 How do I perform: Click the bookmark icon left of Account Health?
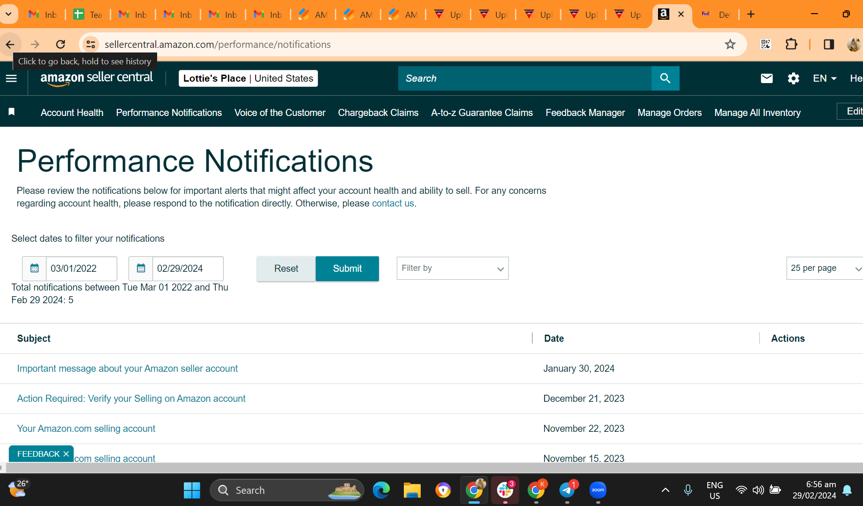click(12, 112)
